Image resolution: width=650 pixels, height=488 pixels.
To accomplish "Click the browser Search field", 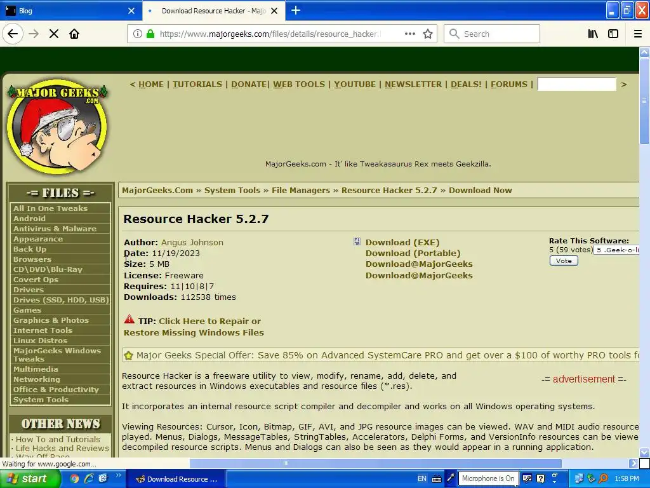I will click(492, 34).
